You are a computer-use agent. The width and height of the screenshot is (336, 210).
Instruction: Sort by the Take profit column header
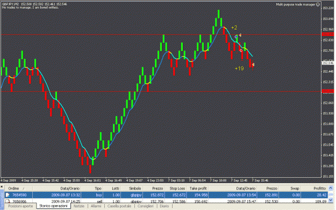[198, 189]
